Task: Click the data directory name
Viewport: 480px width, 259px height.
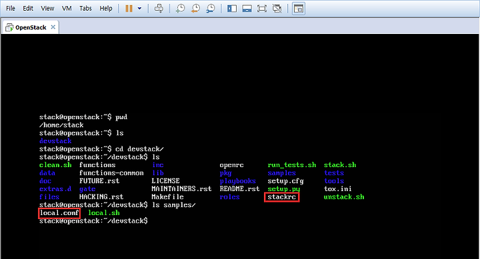Action: coord(47,173)
